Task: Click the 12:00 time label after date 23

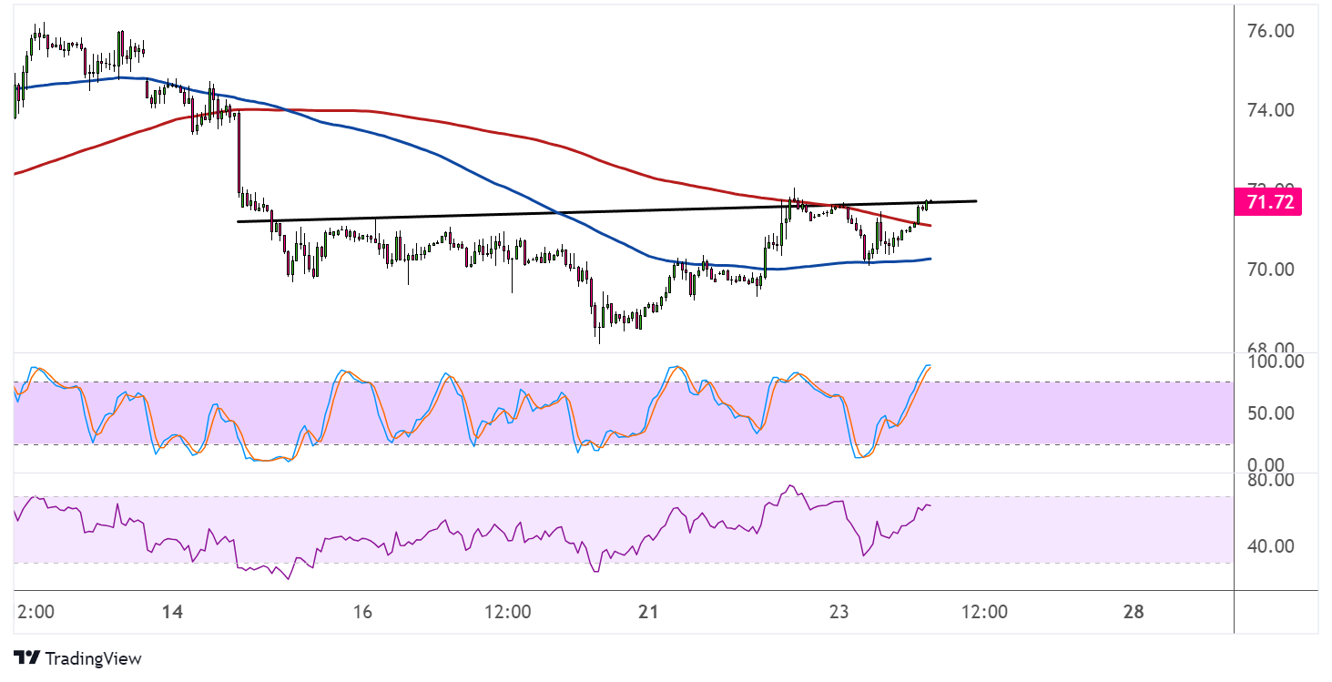Action: pos(984,612)
